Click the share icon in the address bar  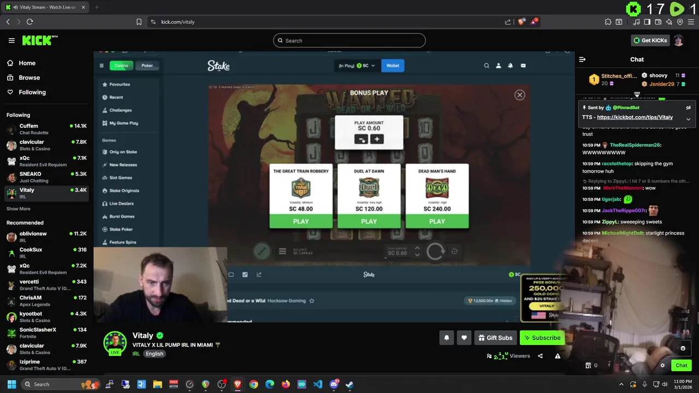[508, 22]
